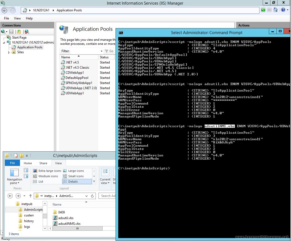291x241 pixels.
Task: Open the View menu in IIS Manager
Action: (x=17, y=18)
